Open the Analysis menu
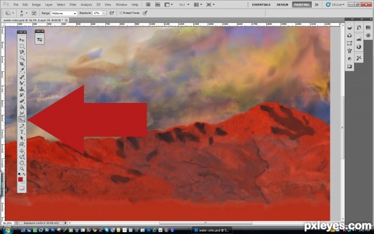This screenshot has height=234, width=374. tap(86, 4)
